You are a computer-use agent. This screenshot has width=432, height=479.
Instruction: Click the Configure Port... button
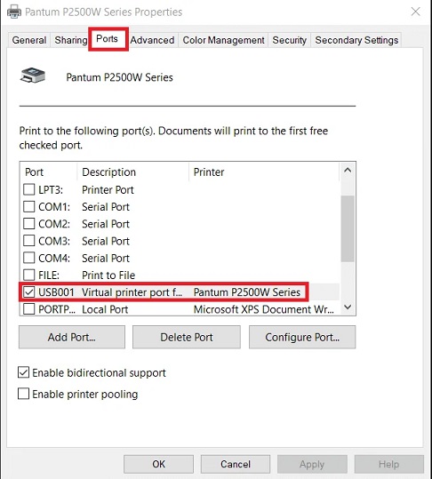click(x=302, y=338)
